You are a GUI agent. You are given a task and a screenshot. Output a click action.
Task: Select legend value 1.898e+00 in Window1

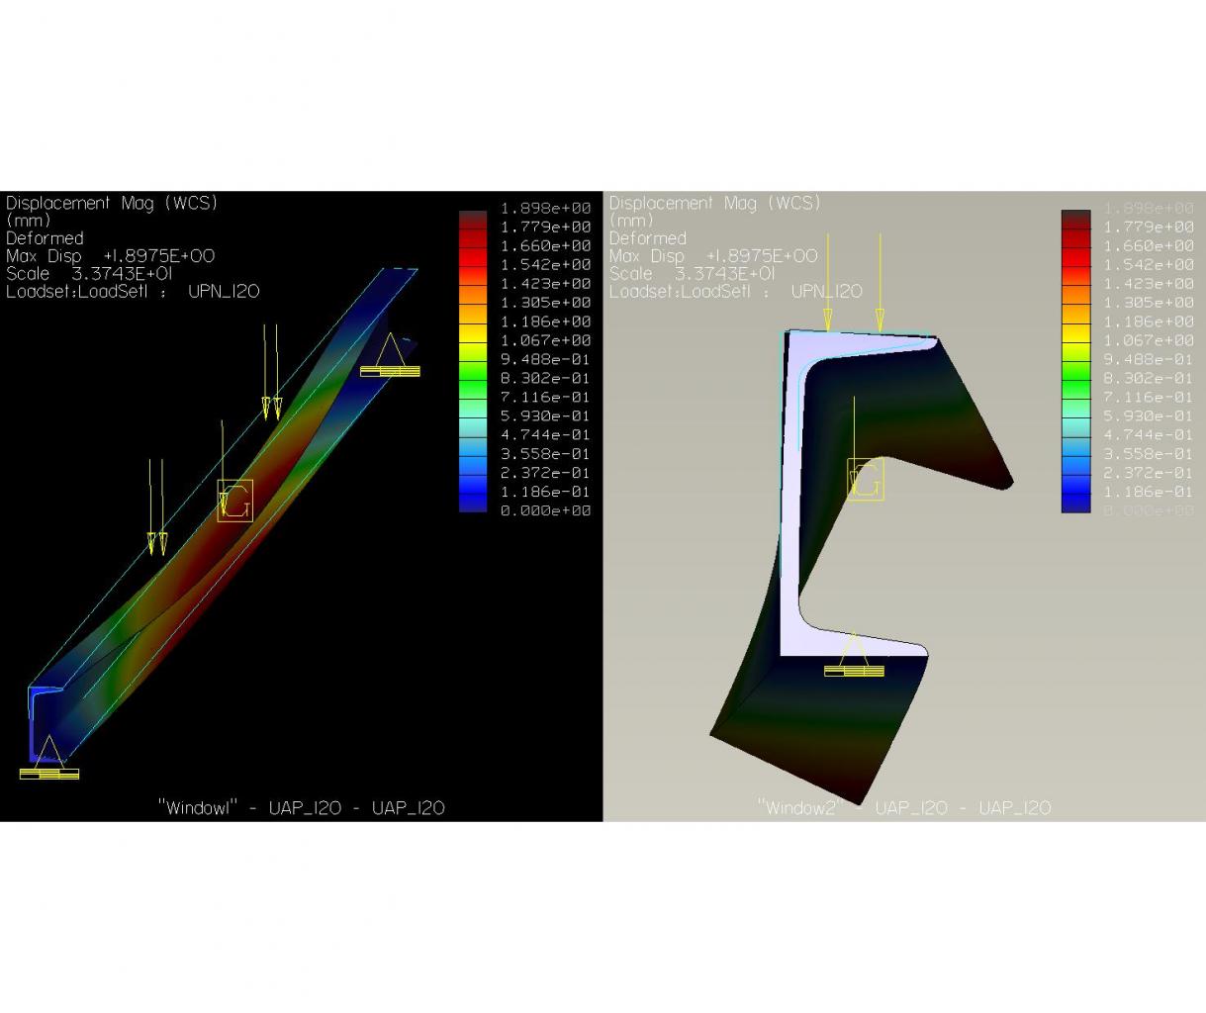coord(546,208)
